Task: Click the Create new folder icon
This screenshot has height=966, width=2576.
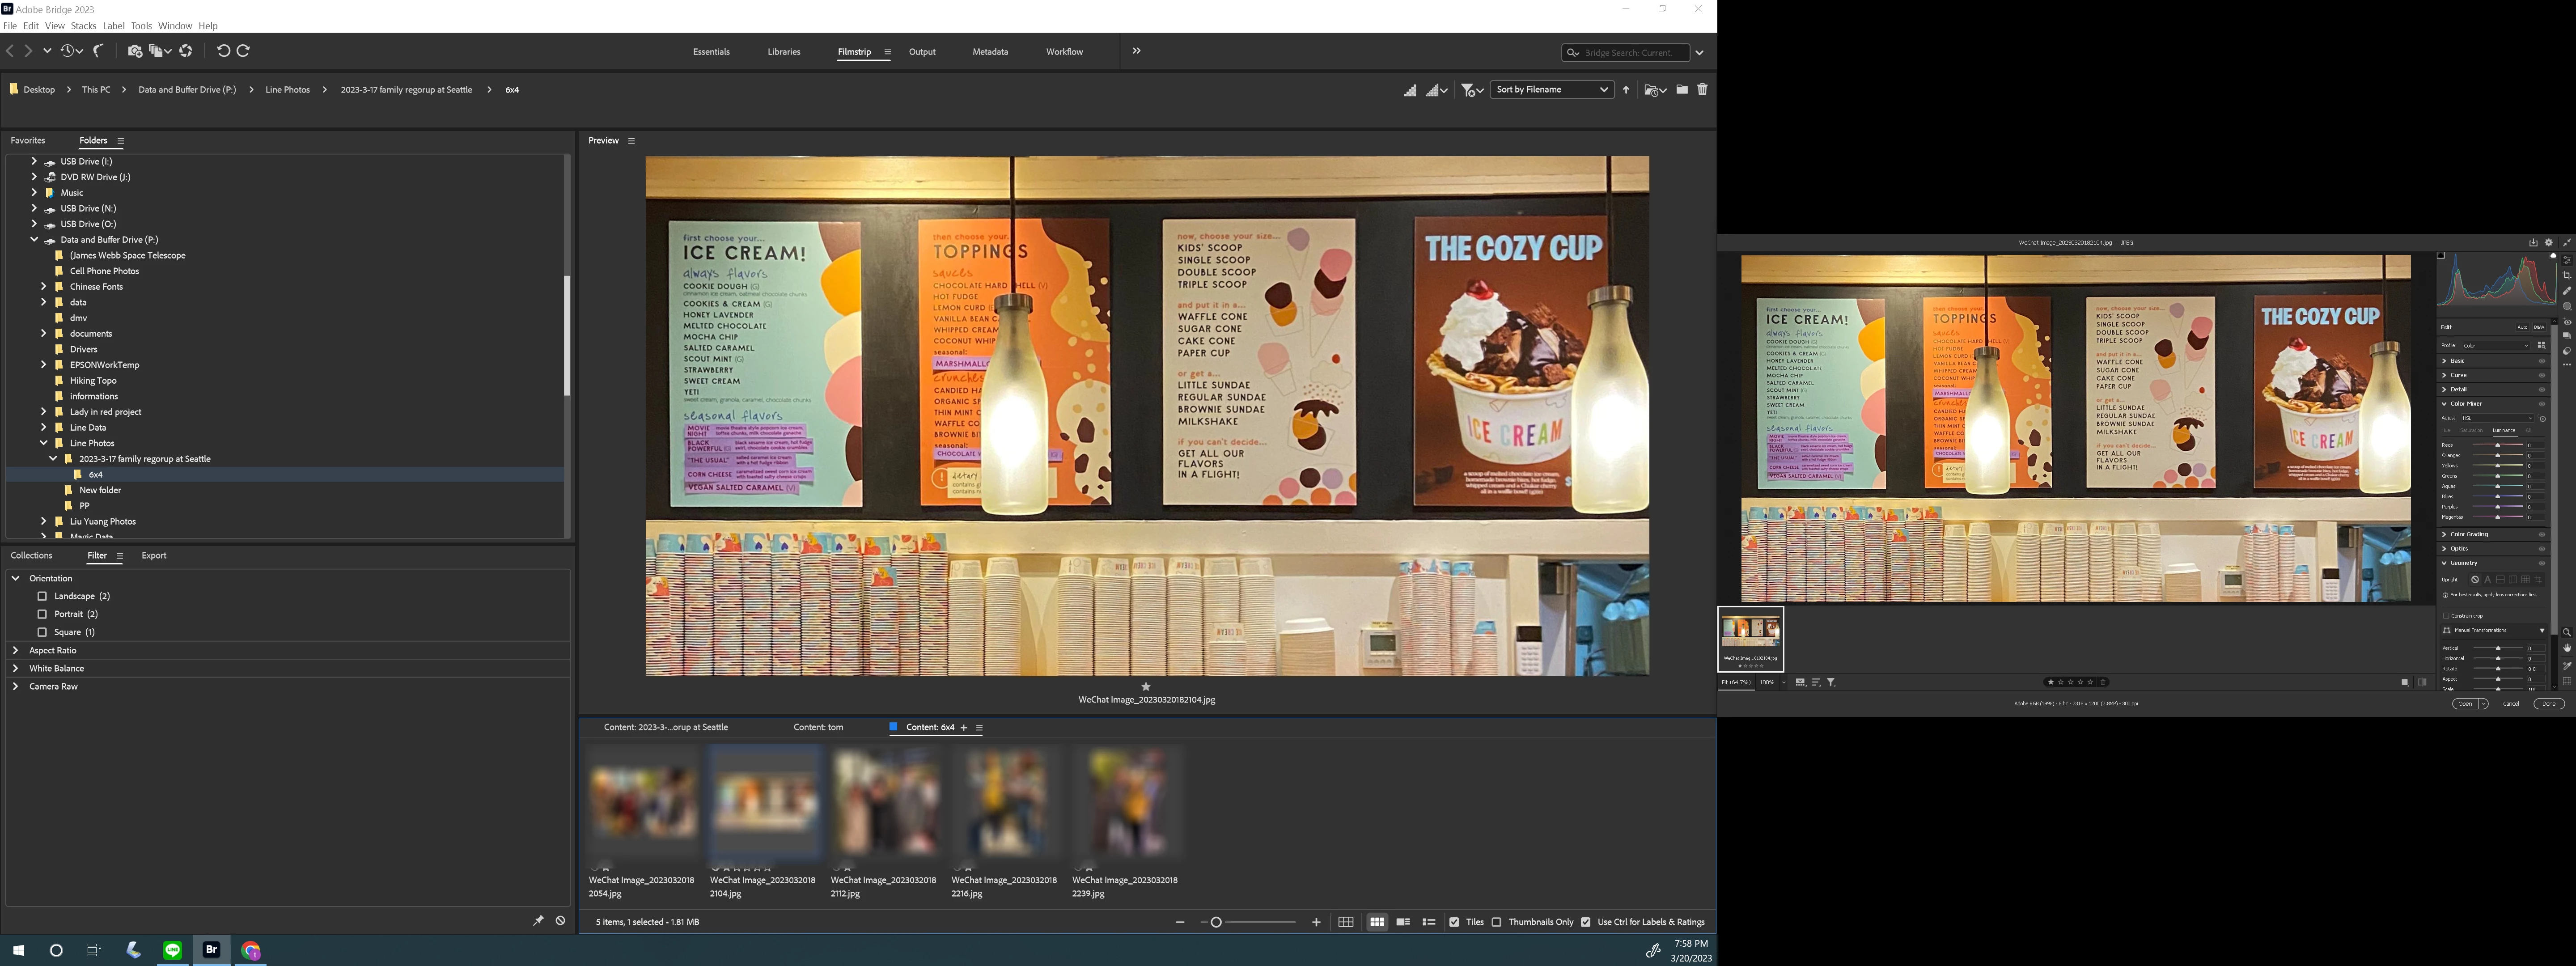Action: click(x=1682, y=90)
